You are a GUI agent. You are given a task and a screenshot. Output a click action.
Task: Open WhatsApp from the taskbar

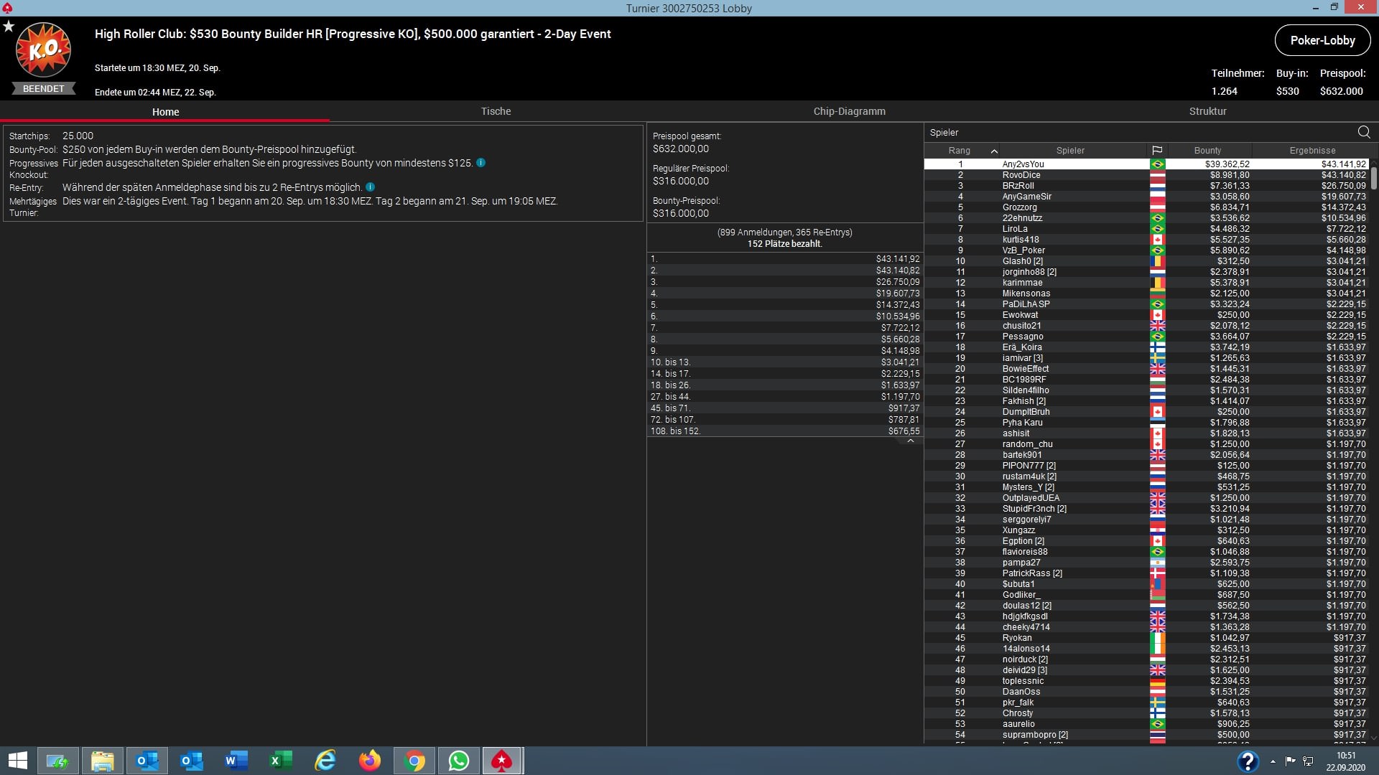tap(458, 761)
